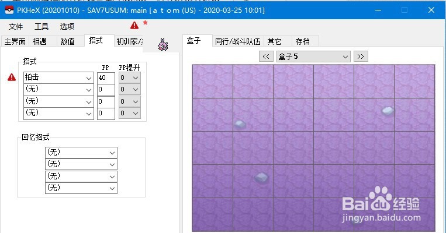446x233 pixels.
Task: Click the PP field of third move
Action: (106, 101)
